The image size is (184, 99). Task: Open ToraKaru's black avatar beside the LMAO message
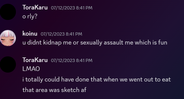click(x=8, y=64)
